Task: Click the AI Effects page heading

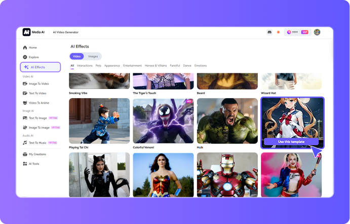Action: click(x=80, y=47)
